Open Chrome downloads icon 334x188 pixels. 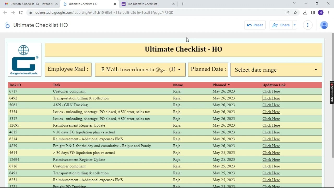pos(305,13)
